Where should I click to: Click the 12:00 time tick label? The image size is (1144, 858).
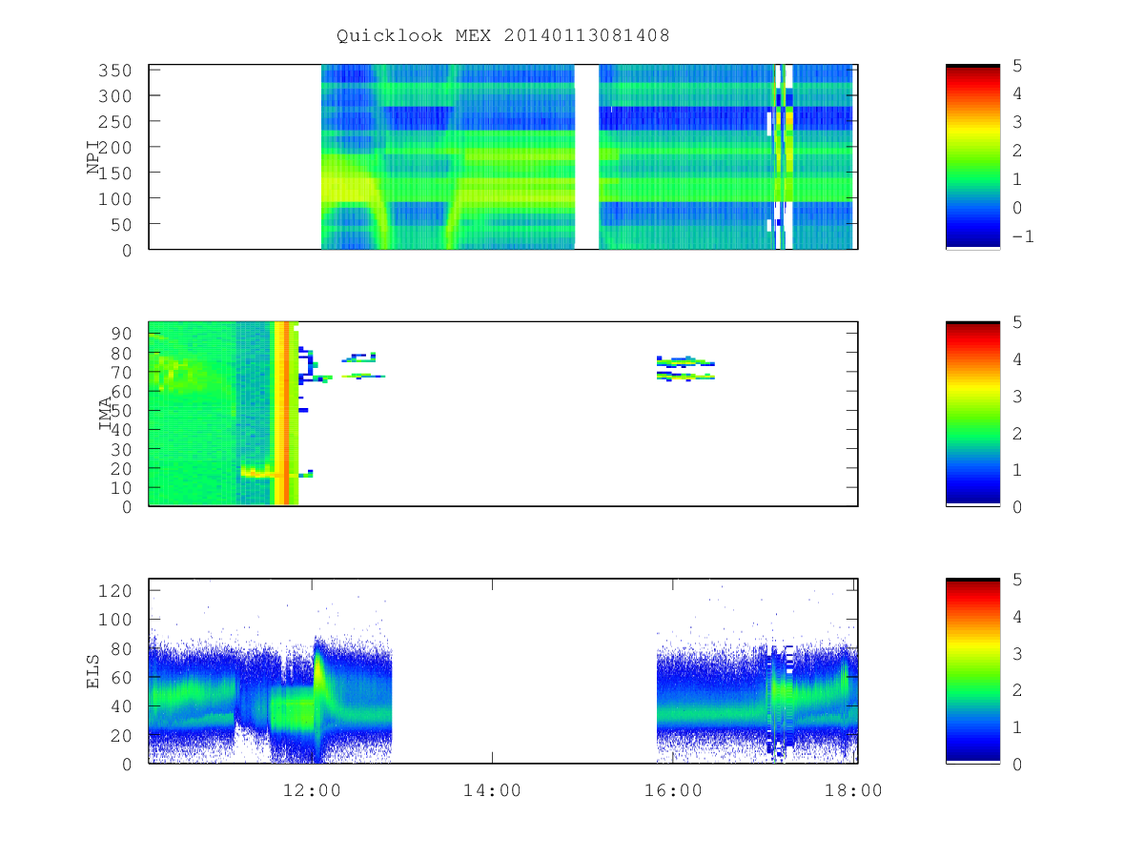(313, 790)
